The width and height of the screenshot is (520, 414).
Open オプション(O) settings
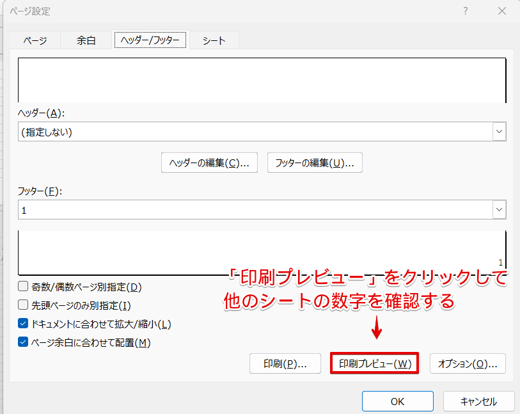468,363
